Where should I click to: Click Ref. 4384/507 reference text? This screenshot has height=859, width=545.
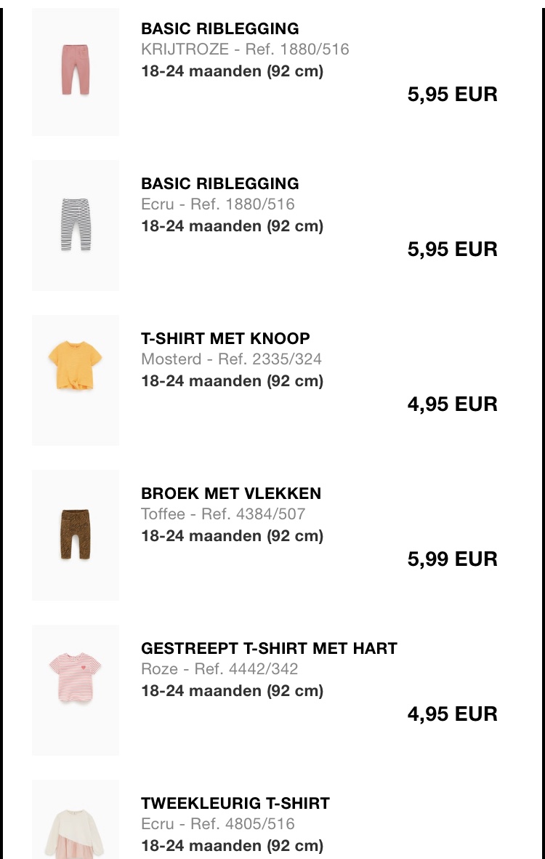pyautogui.click(x=254, y=514)
